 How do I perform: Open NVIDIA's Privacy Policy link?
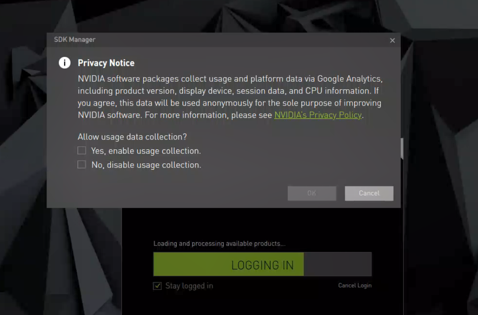point(318,115)
